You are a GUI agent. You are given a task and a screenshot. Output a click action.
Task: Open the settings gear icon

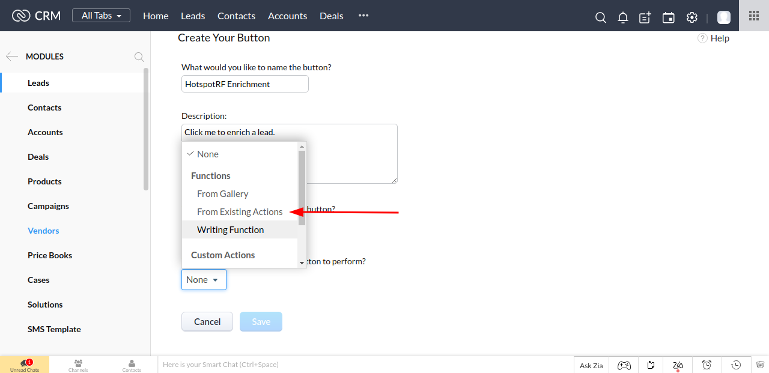tap(692, 17)
